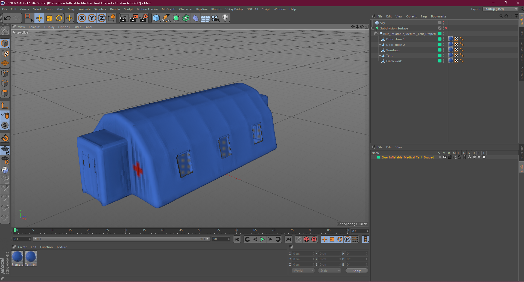524x282 pixels.
Task: Activate the Scale tool
Action: pos(49,18)
